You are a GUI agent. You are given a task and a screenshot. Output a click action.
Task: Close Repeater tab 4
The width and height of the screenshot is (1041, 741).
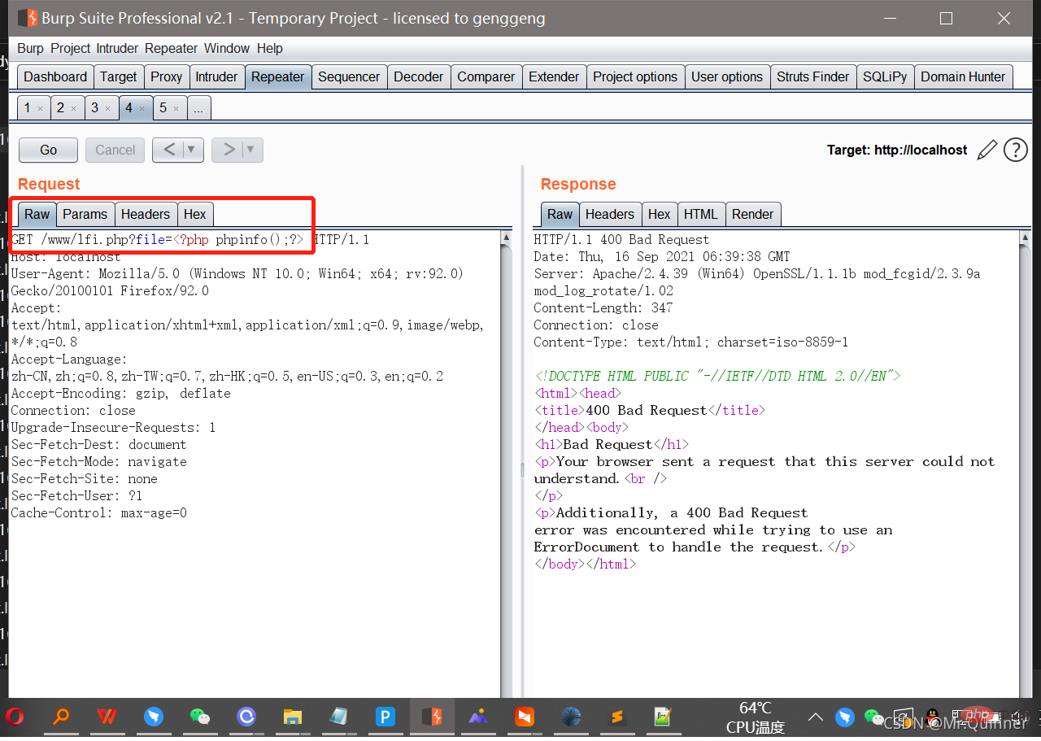(x=142, y=108)
